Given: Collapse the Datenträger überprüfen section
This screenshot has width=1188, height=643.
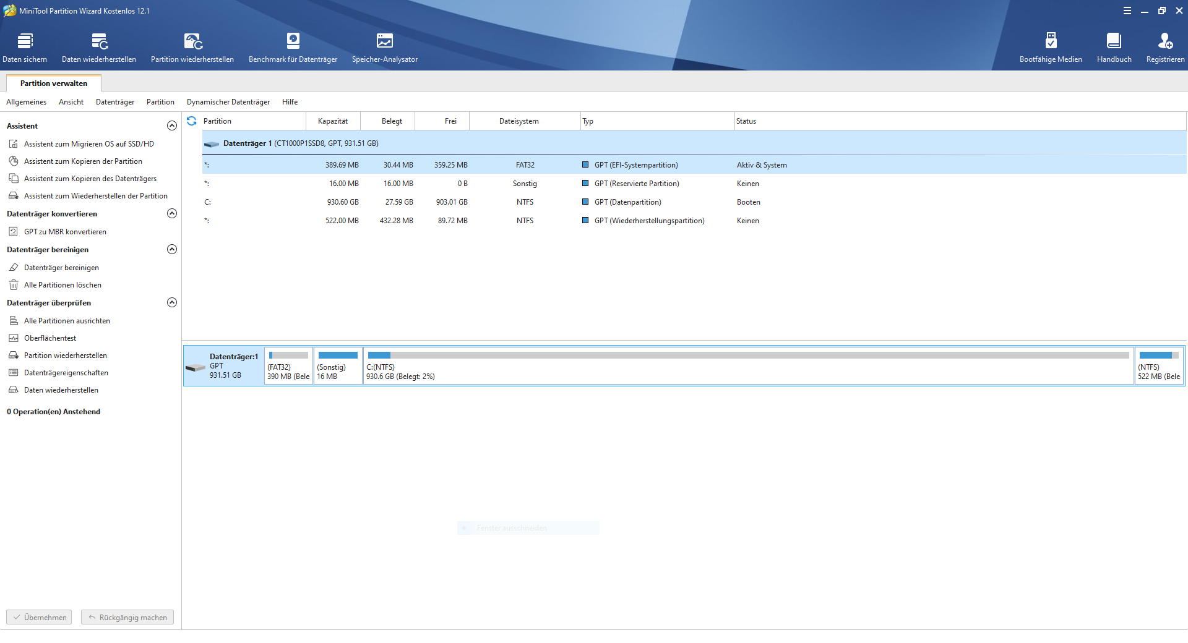Looking at the screenshot, I should [172, 302].
